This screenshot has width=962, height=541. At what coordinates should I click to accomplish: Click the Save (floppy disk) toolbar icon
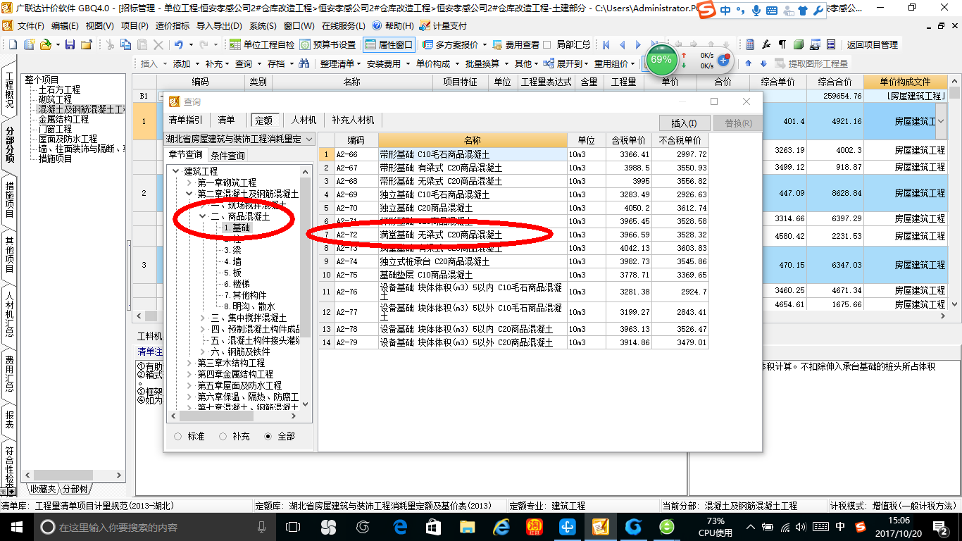tap(70, 44)
